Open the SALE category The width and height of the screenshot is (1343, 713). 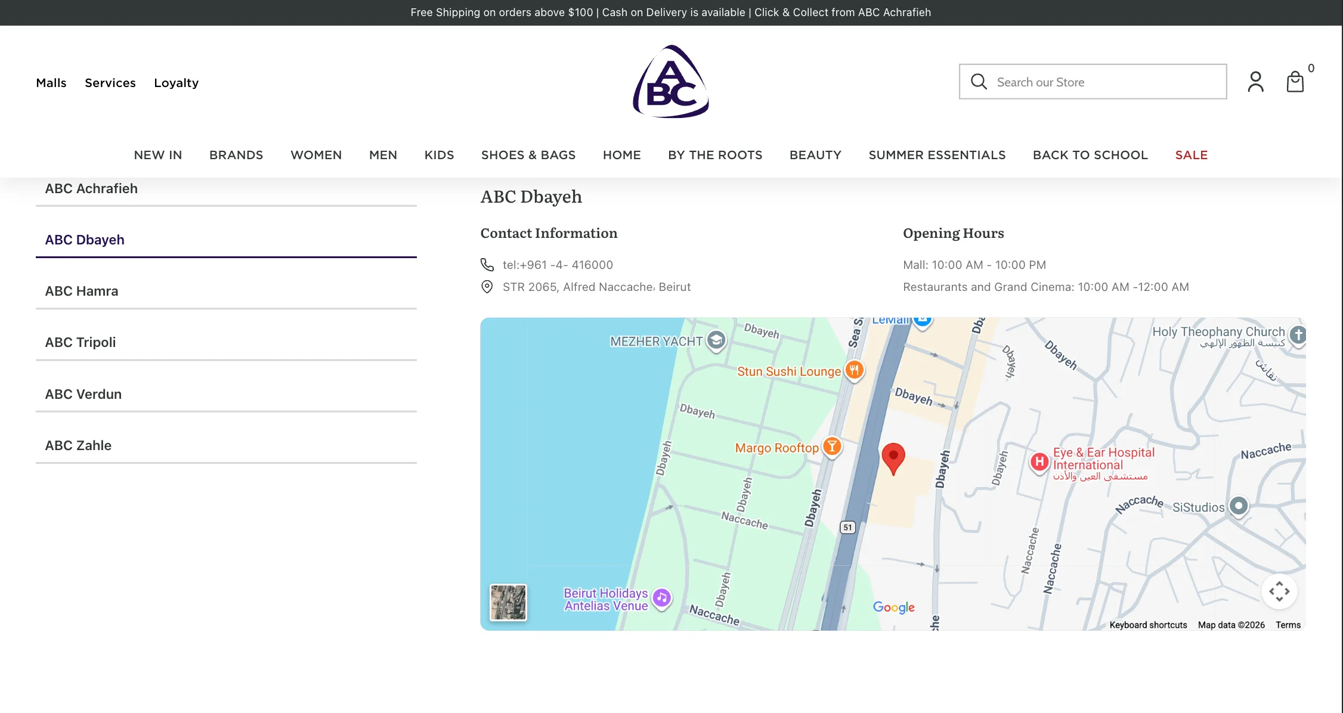(1192, 155)
